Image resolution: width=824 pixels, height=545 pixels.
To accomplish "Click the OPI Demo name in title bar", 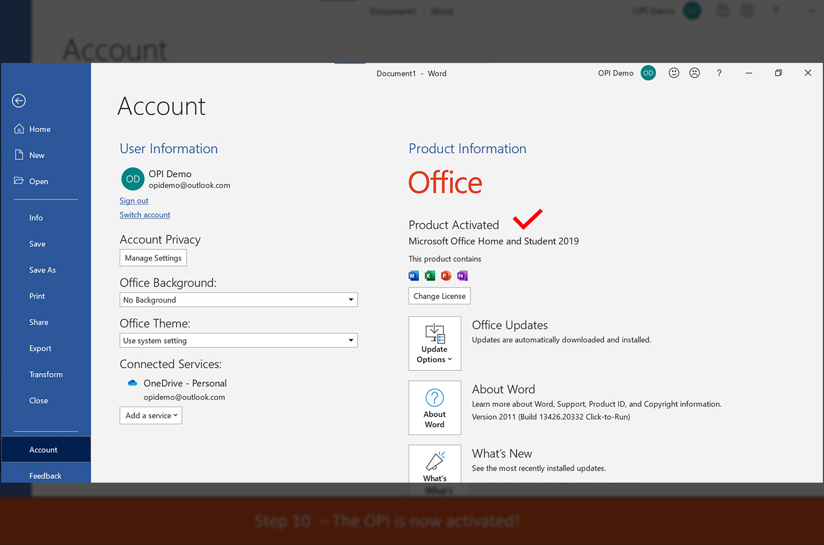I will click(616, 73).
